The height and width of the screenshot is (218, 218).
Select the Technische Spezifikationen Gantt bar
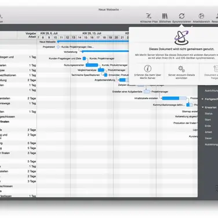106,75
